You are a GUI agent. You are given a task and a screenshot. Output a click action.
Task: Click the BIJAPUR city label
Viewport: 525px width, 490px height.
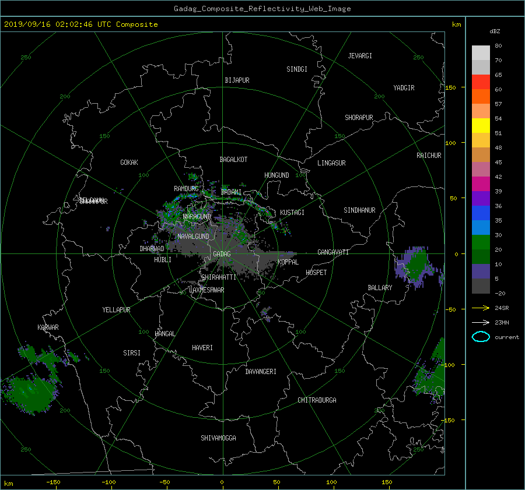point(237,80)
